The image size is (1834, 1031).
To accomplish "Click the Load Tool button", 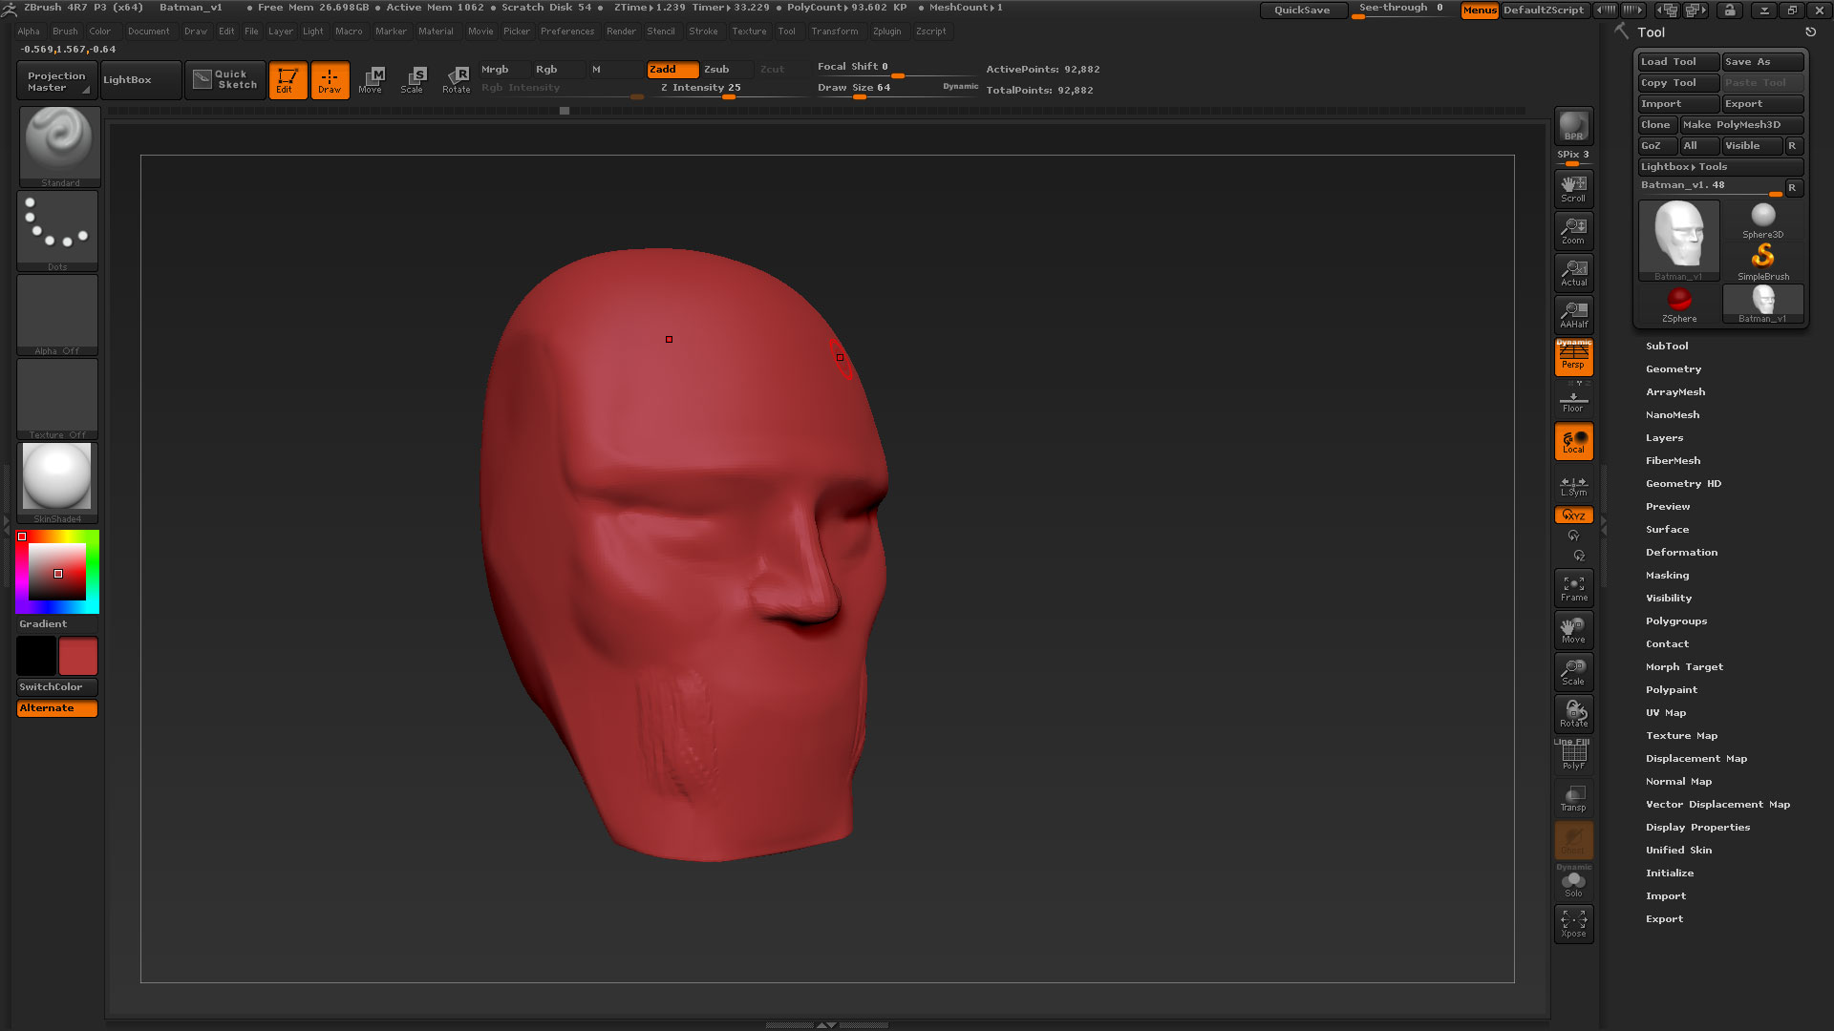I will (x=1677, y=62).
